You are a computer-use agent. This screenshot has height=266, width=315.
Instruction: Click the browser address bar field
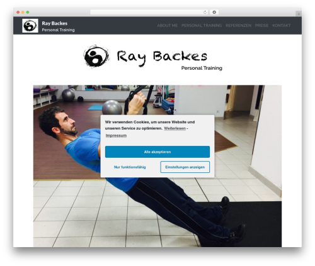(x=149, y=12)
